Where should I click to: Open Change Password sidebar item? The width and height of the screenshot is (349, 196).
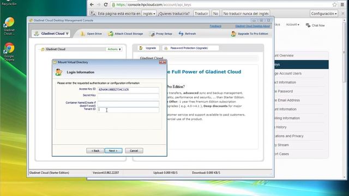(302, 91)
